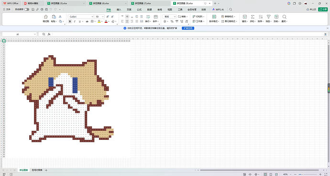The width and height of the screenshot is (330, 176).
Task: Open the Calibri font name dropdown
Action: click(81, 17)
